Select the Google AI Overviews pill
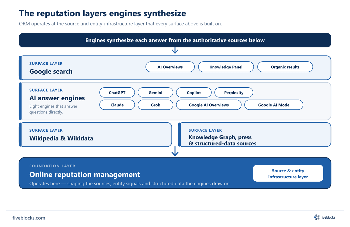 coord(209,105)
